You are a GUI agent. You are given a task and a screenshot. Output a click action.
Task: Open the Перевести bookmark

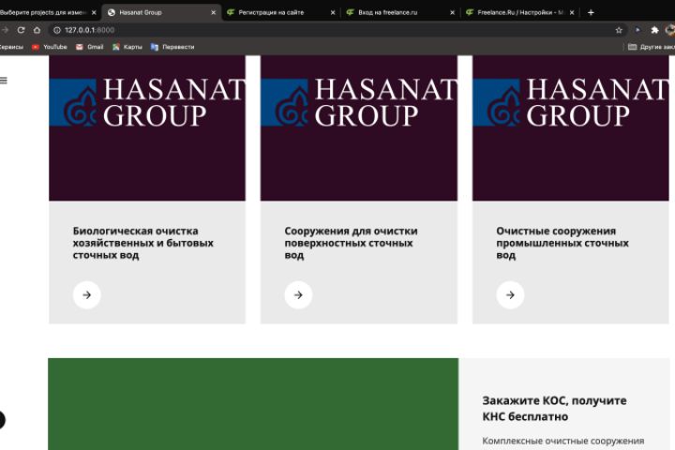click(x=172, y=47)
